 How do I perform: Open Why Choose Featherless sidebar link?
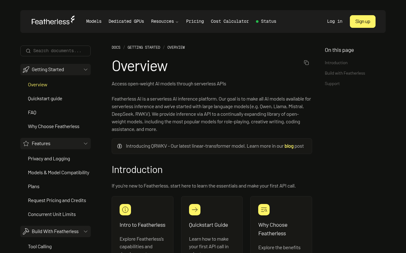[54, 126]
